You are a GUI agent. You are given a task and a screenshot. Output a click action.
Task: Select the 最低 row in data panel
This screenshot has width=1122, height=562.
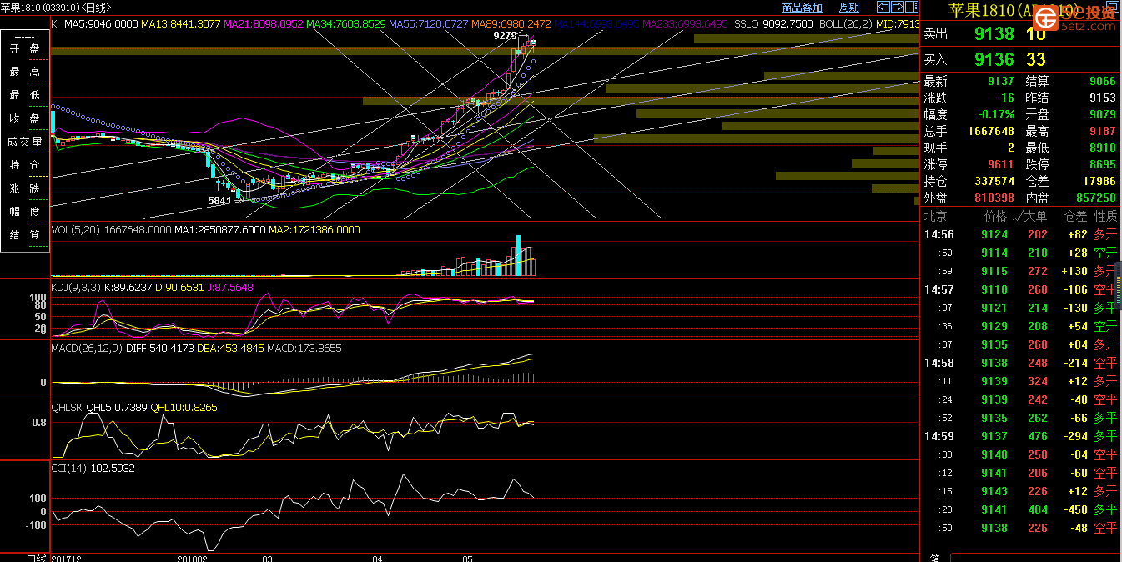(24, 95)
